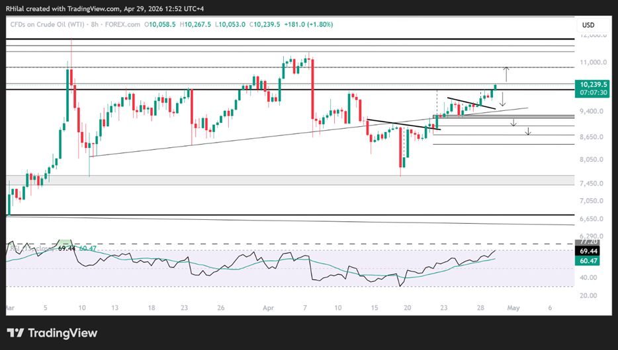Click the 07:07:30 bar countdown timer

pos(594,93)
